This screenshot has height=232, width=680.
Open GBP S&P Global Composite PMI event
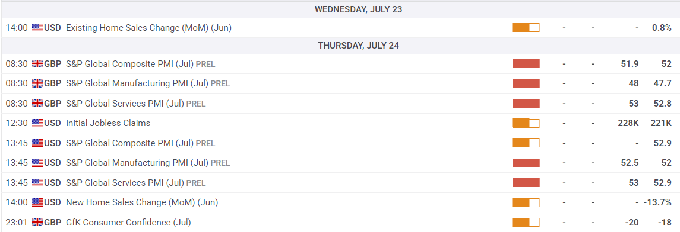[x=141, y=64]
